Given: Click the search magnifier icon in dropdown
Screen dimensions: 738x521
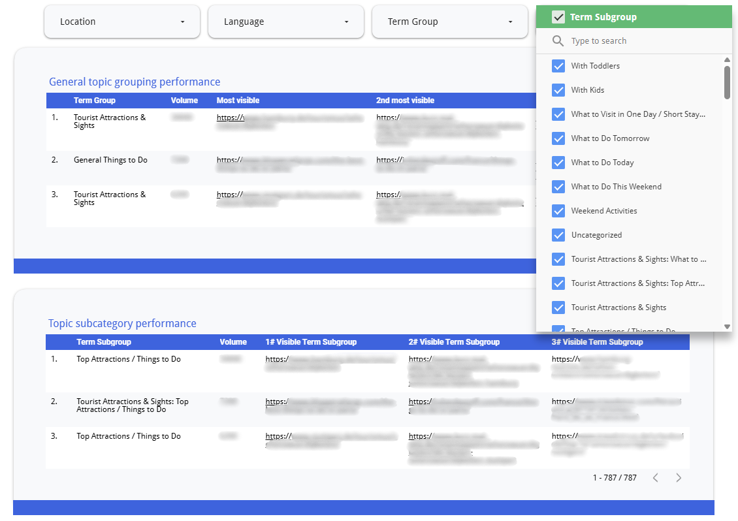Looking at the screenshot, I should point(558,41).
